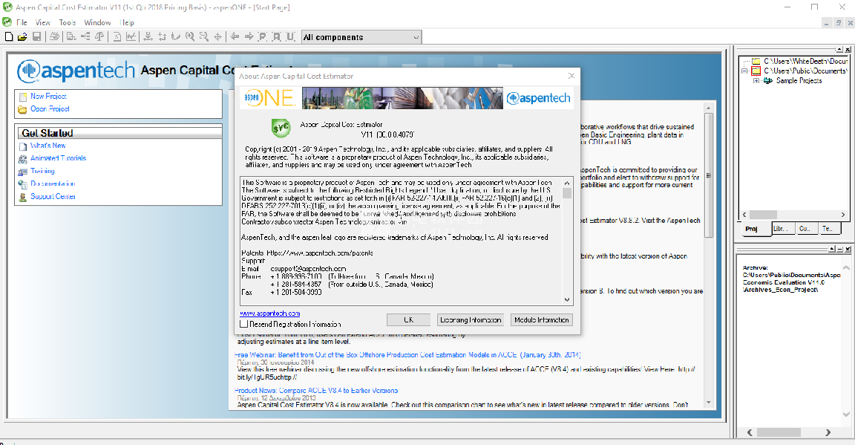Click the Open Project link
Image resolution: width=855 pixels, height=445 pixels.
(x=50, y=109)
